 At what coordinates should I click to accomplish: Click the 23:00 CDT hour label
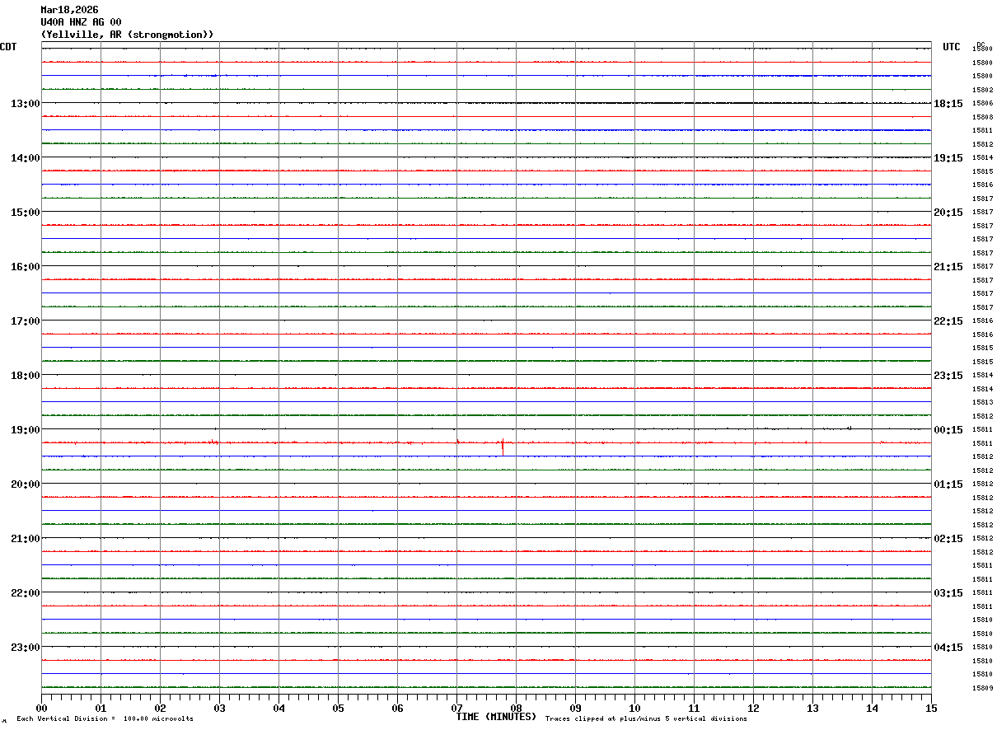tap(25, 648)
